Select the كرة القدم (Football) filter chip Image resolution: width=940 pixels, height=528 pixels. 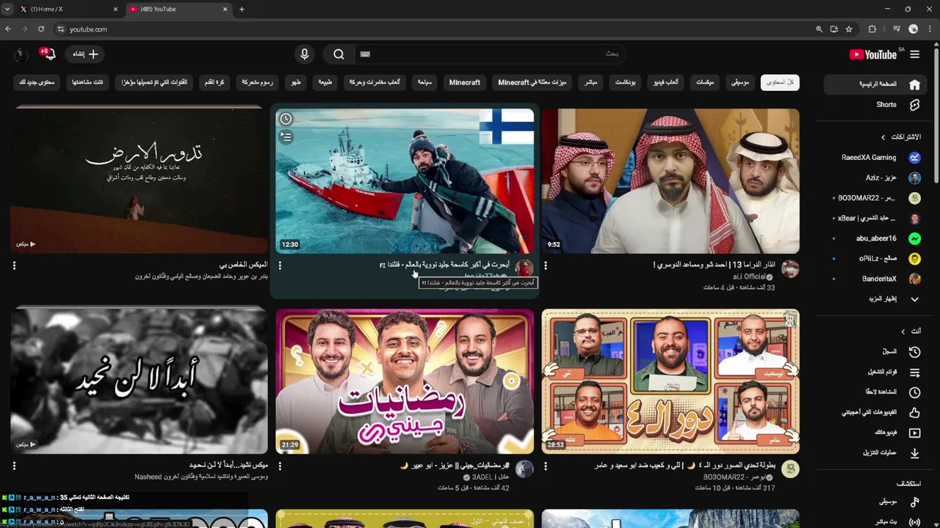214,83
